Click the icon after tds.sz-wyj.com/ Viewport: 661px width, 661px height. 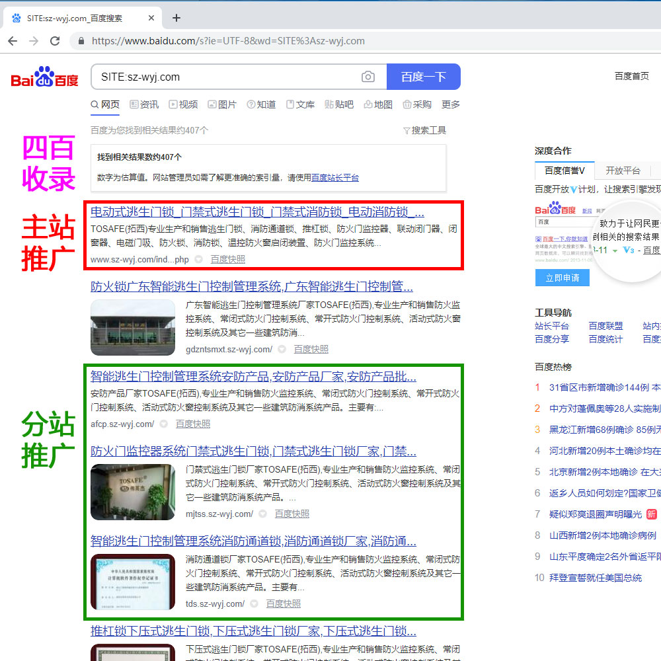point(254,604)
